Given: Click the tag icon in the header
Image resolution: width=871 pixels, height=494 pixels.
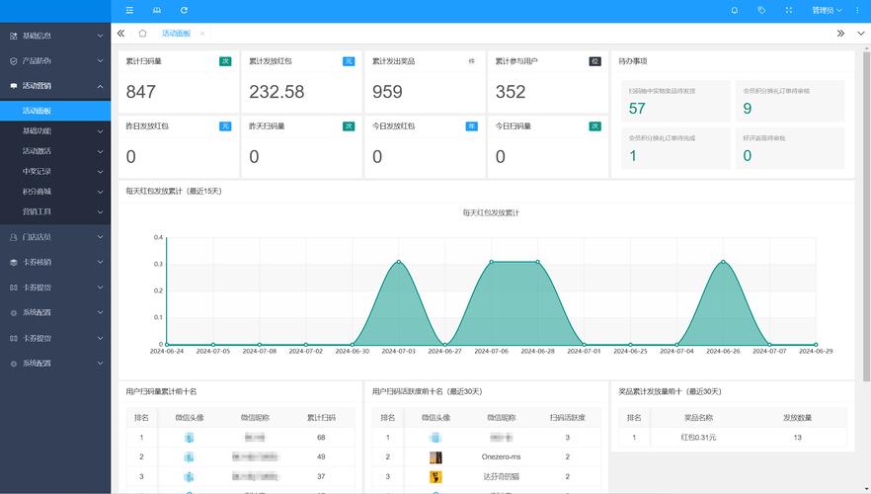Looking at the screenshot, I should [x=761, y=10].
